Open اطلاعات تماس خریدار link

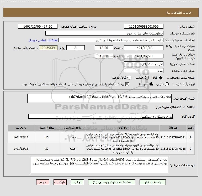pos(43,40)
